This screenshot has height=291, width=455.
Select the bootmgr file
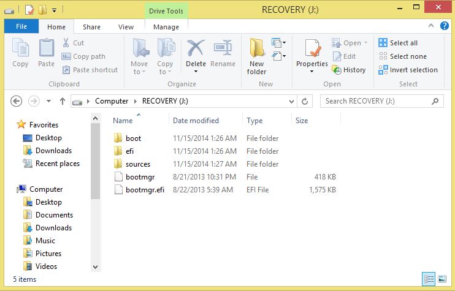pyautogui.click(x=225, y=177)
